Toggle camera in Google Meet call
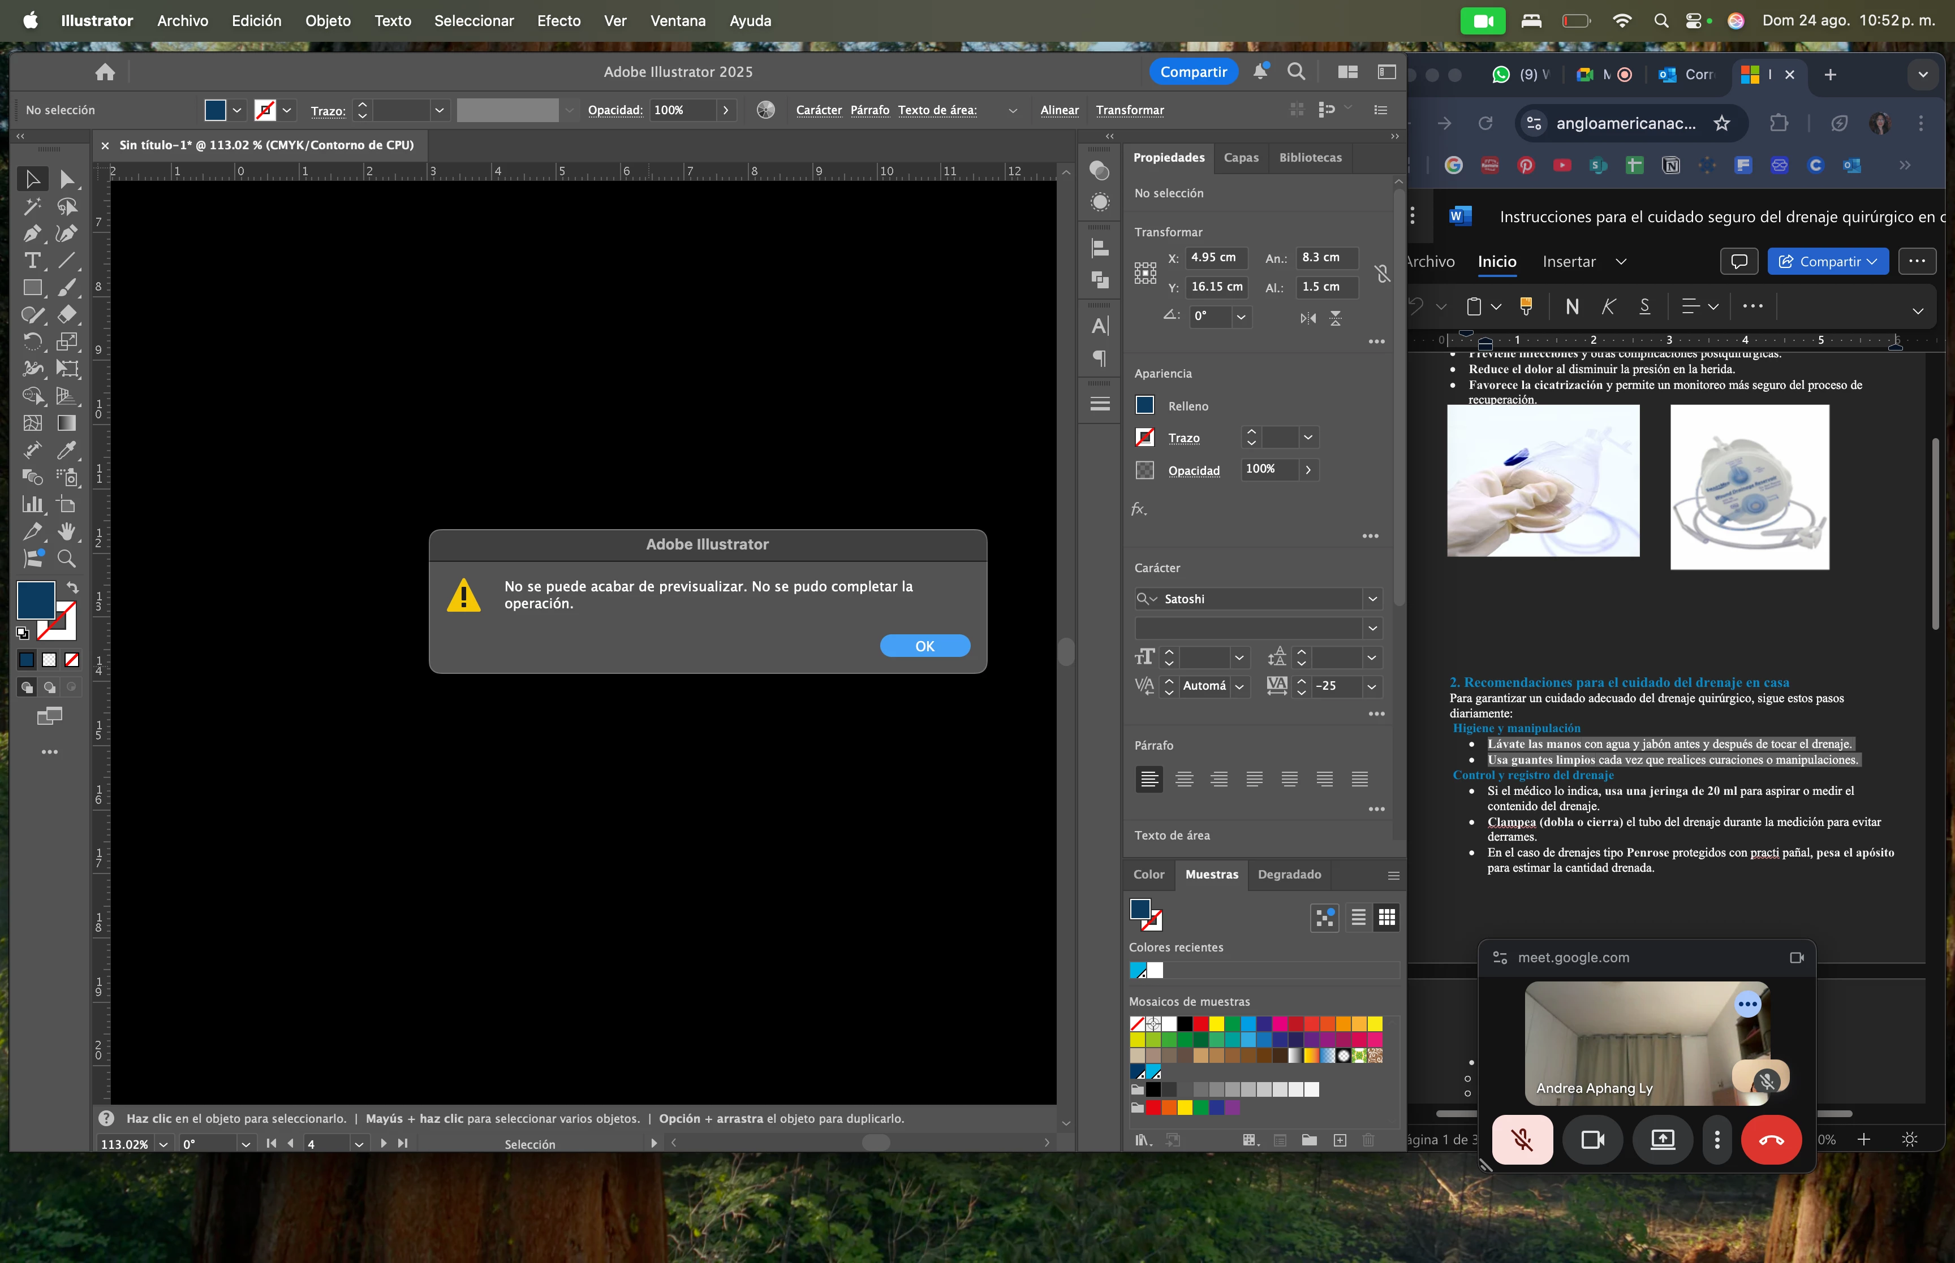 (1592, 1139)
